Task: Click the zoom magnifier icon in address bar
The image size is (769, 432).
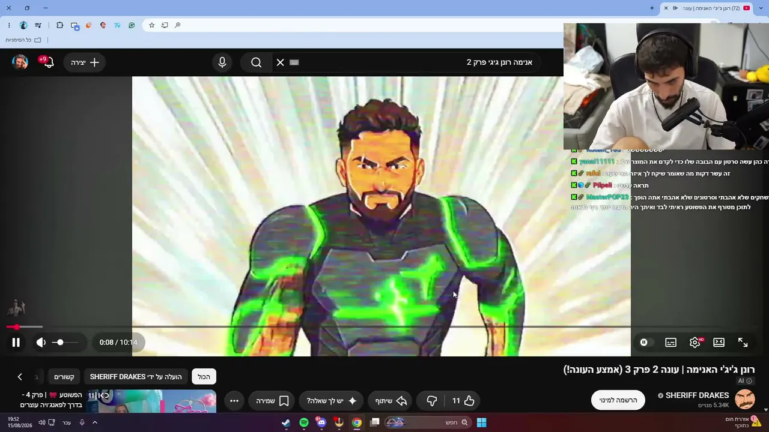Action: click(x=178, y=25)
